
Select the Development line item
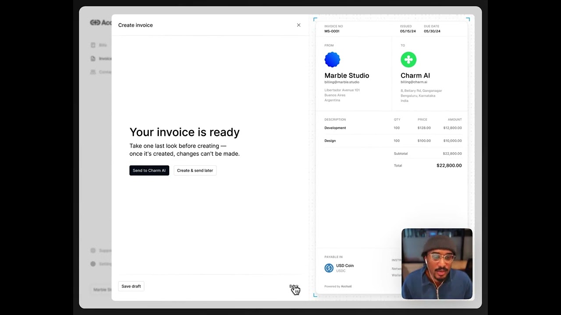[x=335, y=128]
